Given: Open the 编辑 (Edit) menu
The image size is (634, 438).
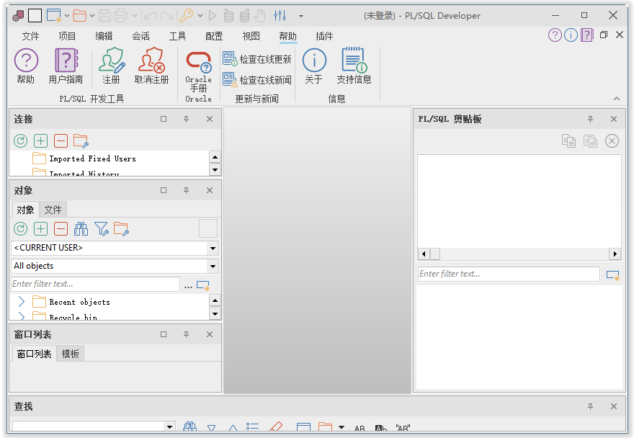Looking at the screenshot, I should point(104,36).
